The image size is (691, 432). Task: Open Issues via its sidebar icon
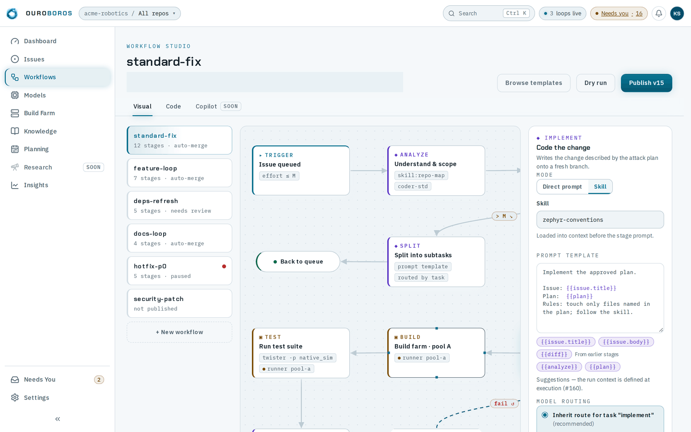pos(15,60)
